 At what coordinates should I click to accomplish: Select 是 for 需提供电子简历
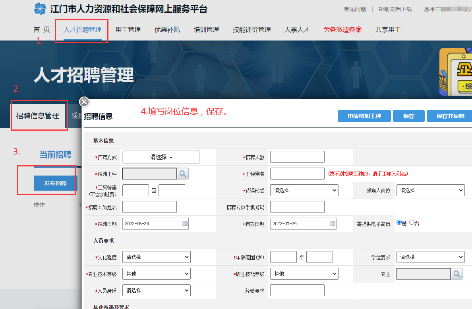tap(399, 223)
